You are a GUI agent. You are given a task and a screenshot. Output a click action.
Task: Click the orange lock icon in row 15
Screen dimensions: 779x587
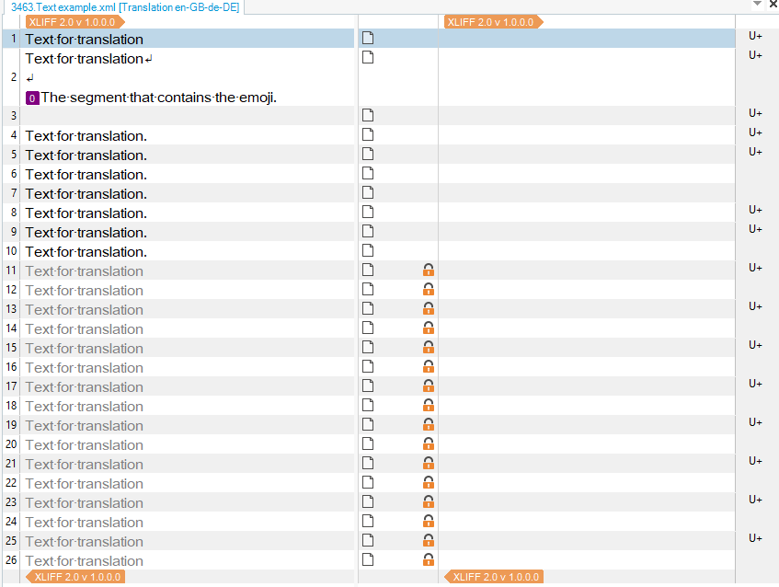point(429,348)
